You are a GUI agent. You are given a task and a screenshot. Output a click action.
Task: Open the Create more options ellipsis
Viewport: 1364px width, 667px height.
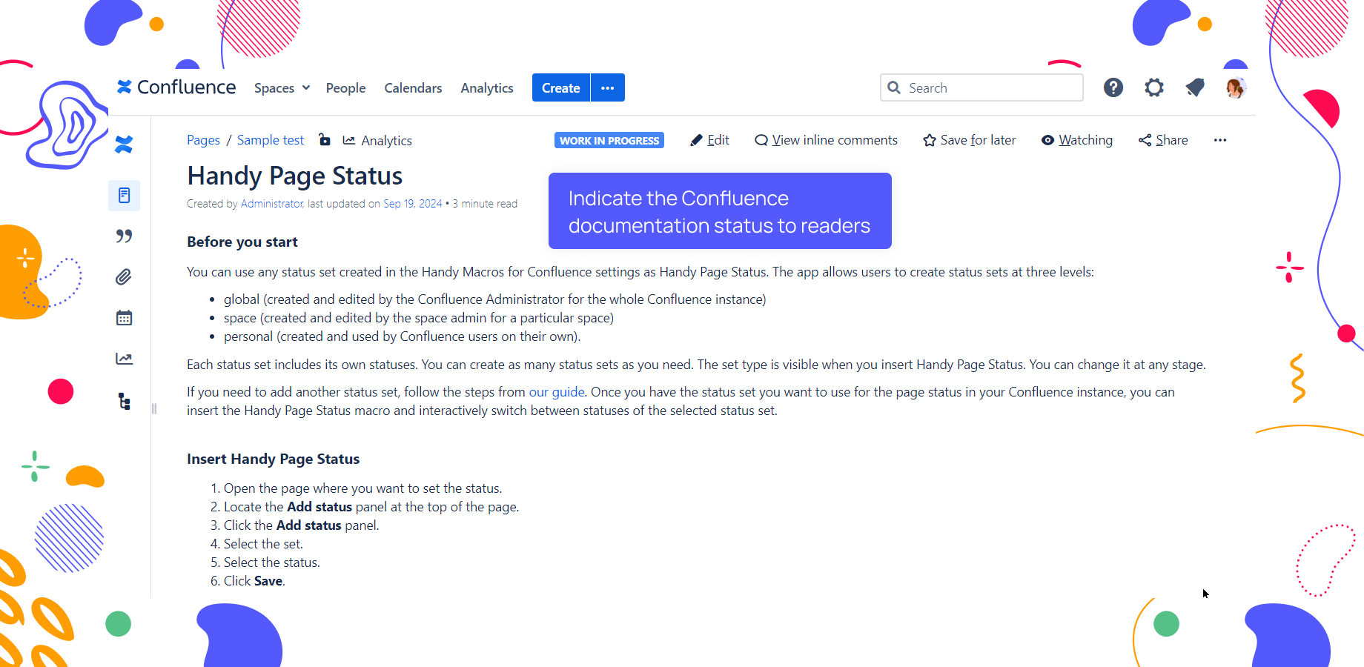coord(608,87)
